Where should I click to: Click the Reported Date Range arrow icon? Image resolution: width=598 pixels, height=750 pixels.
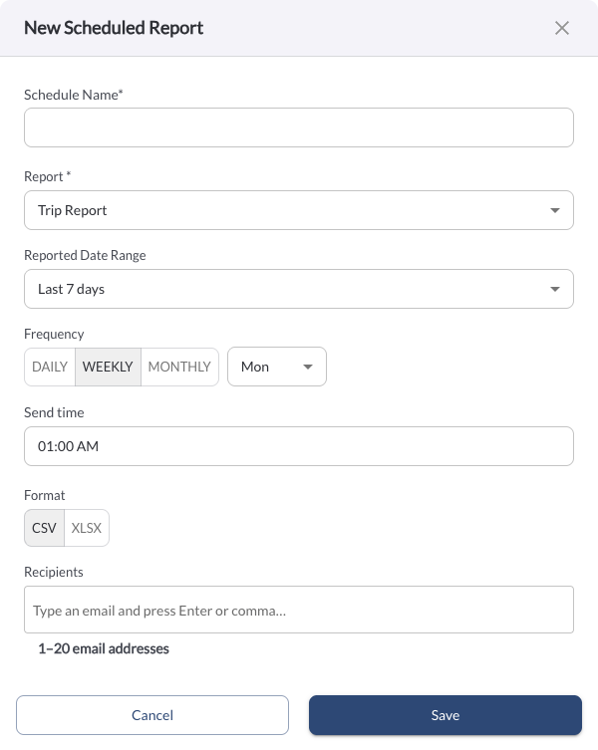point(555,289)
